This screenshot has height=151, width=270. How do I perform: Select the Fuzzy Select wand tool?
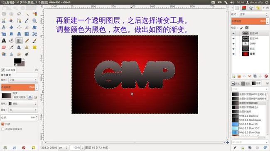27,14
